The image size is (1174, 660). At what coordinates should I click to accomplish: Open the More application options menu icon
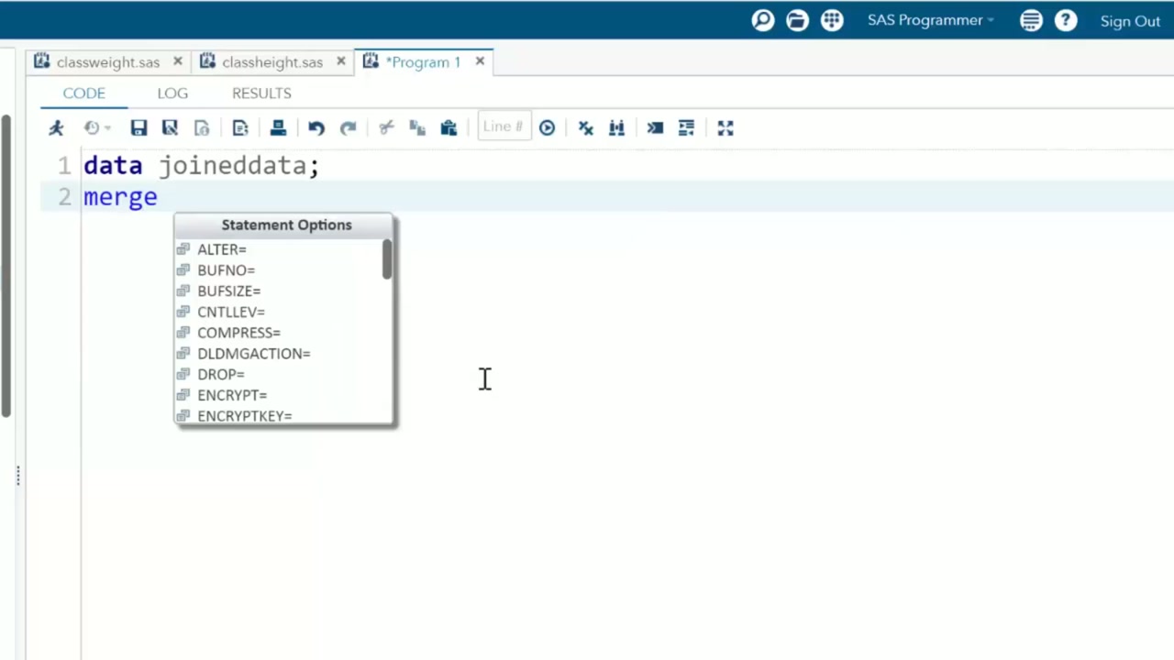click(1031, 20)
